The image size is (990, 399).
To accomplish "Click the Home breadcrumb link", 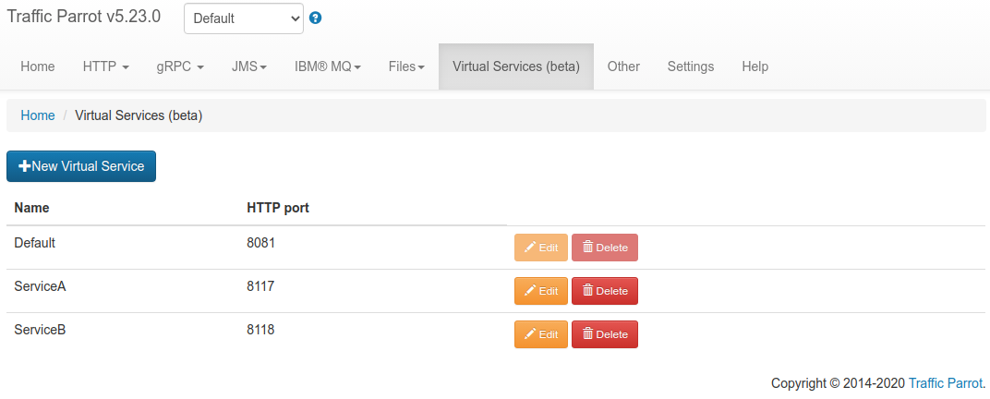I will click(38, 115).
